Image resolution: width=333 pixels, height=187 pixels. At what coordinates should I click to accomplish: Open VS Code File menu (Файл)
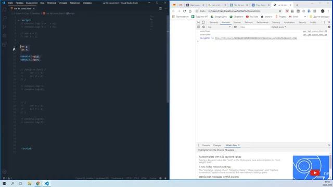[10, 3]
